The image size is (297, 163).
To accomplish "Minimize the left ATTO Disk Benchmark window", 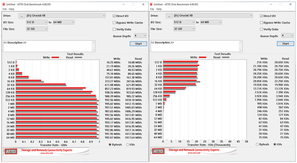I will pos(124,4).
